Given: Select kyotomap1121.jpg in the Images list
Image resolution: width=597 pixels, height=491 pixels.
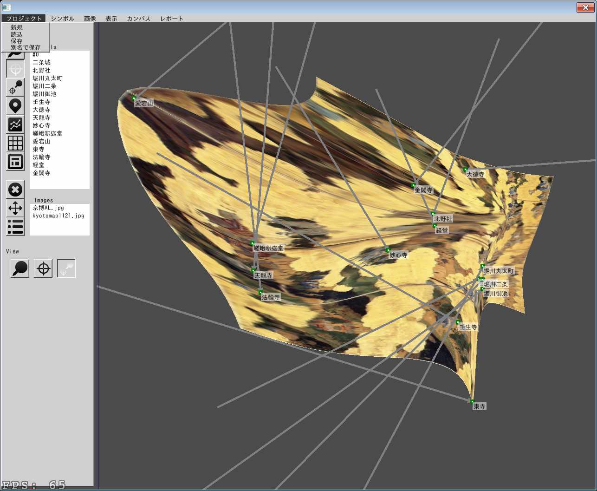Looking at the screenshot, I should point(58,216).
